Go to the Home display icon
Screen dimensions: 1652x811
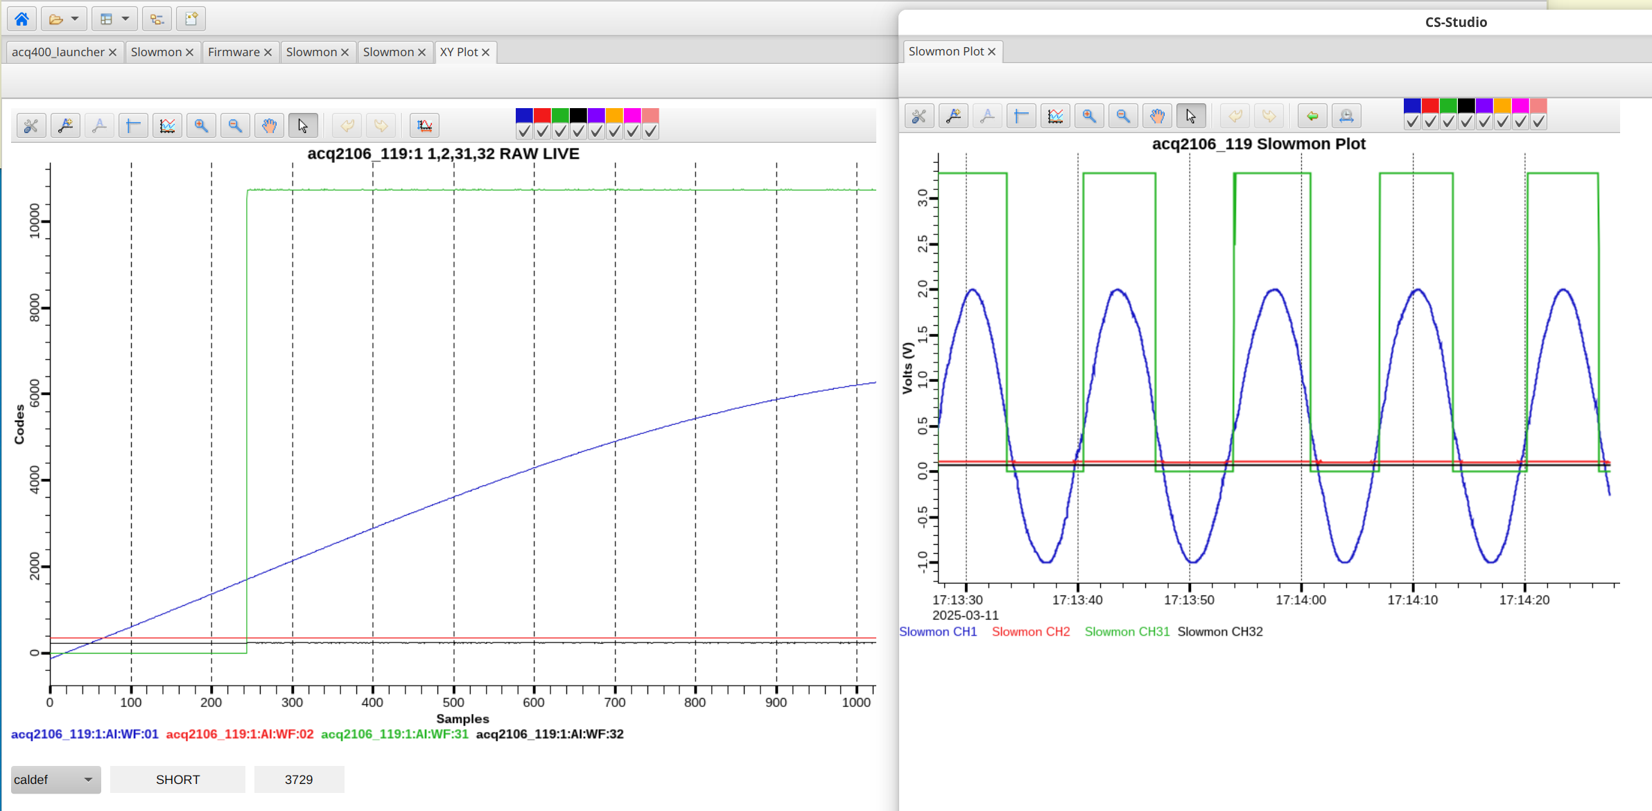pos(21,19)
